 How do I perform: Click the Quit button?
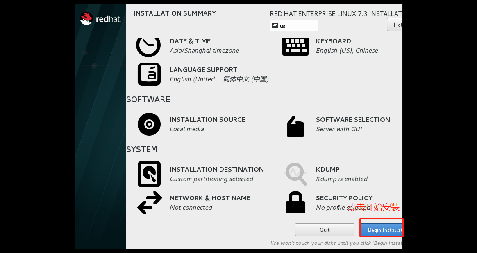325,230
